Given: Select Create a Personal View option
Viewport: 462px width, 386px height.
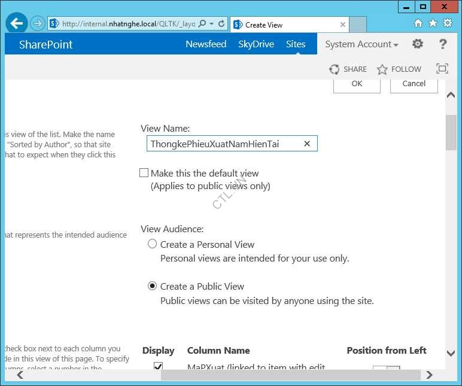Looking at the screenshot, I should click(153, 244).
